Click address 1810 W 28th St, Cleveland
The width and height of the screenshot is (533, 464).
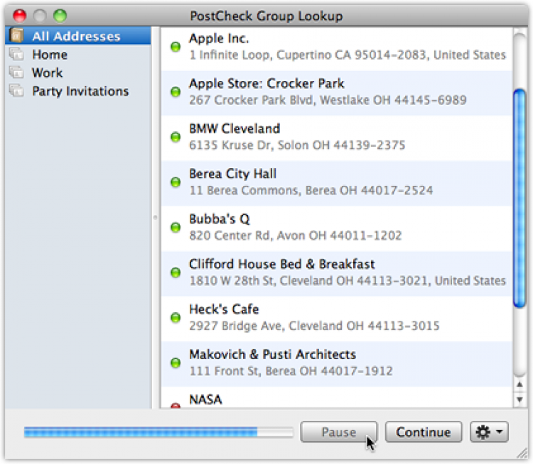(x=348, y=281)
